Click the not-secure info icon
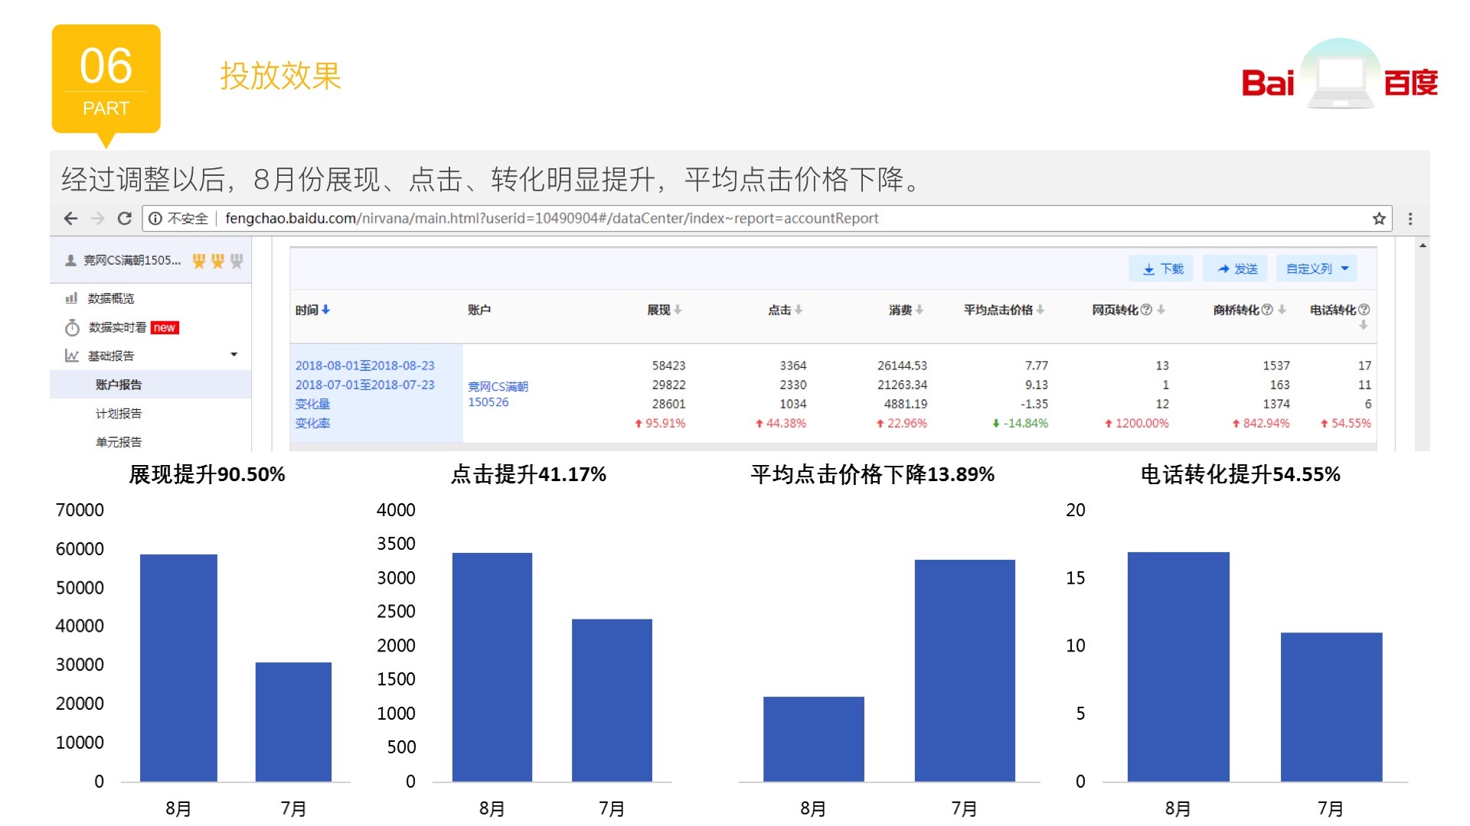1470x826 pixels. (155, 219)
